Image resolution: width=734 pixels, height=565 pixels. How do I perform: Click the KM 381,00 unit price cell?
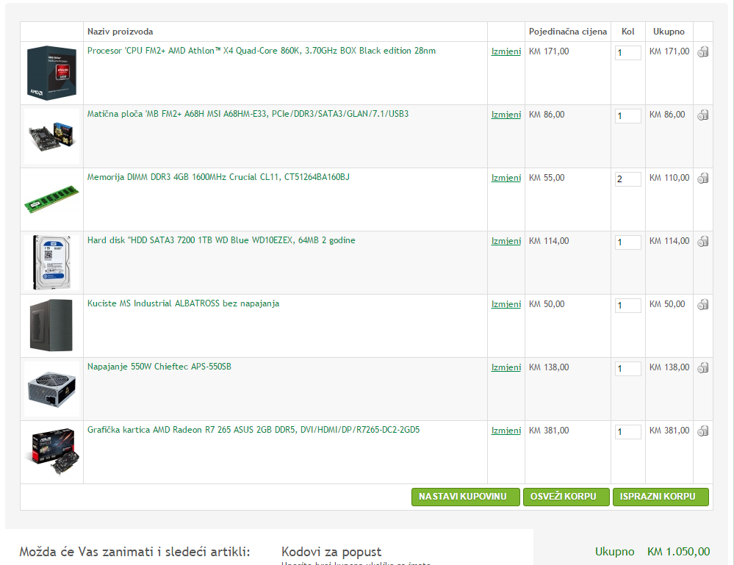[x=549, y=431]
